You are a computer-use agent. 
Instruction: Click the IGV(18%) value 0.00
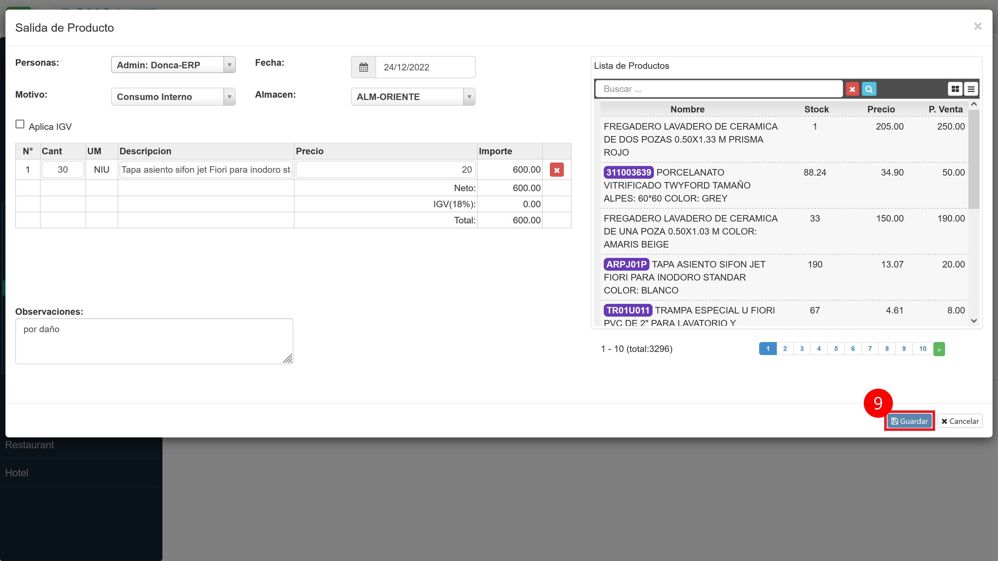coord(531,204)
